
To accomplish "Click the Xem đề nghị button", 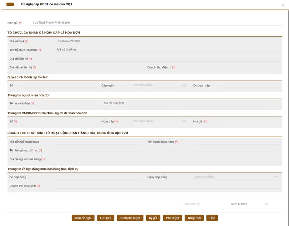I will coord(83,218).
